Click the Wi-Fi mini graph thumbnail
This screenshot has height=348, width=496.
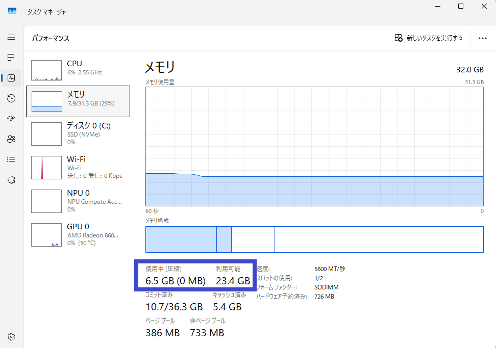46,167
